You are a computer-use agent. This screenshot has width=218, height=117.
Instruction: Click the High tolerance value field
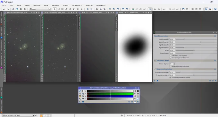(x=172, y=48)
